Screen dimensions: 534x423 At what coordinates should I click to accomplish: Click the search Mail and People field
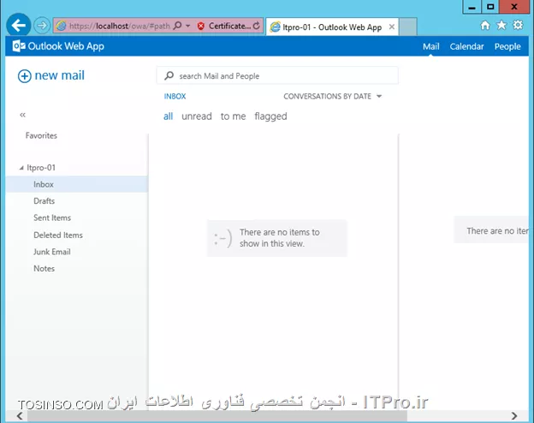[277, 75]
